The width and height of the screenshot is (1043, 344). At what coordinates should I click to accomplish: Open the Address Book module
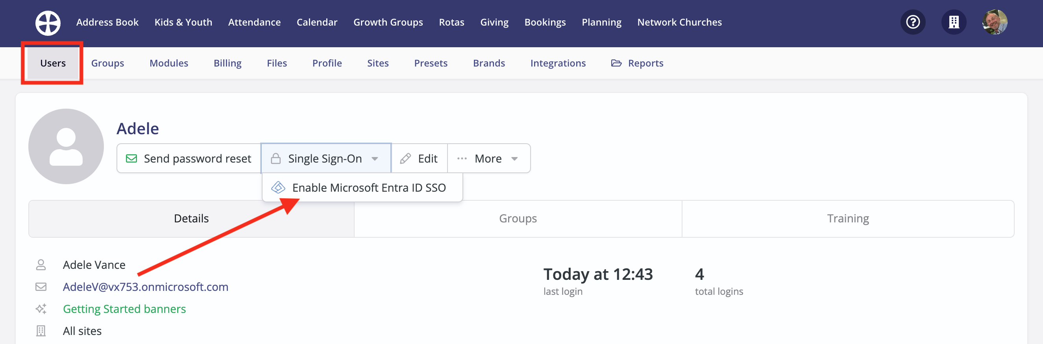click(x=107, y=22)
